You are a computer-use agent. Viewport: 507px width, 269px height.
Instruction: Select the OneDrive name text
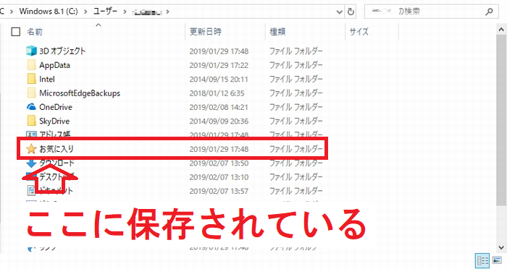[56, 107]
